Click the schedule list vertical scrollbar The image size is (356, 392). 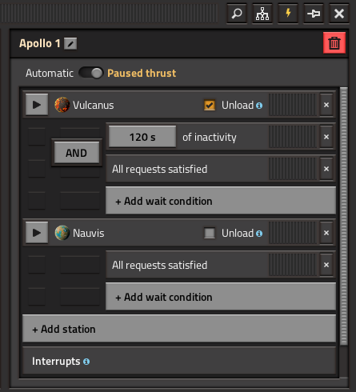point(344,217)
